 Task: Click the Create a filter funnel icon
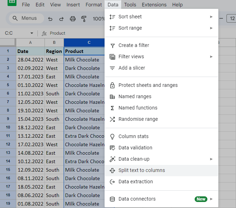point(112,46)
